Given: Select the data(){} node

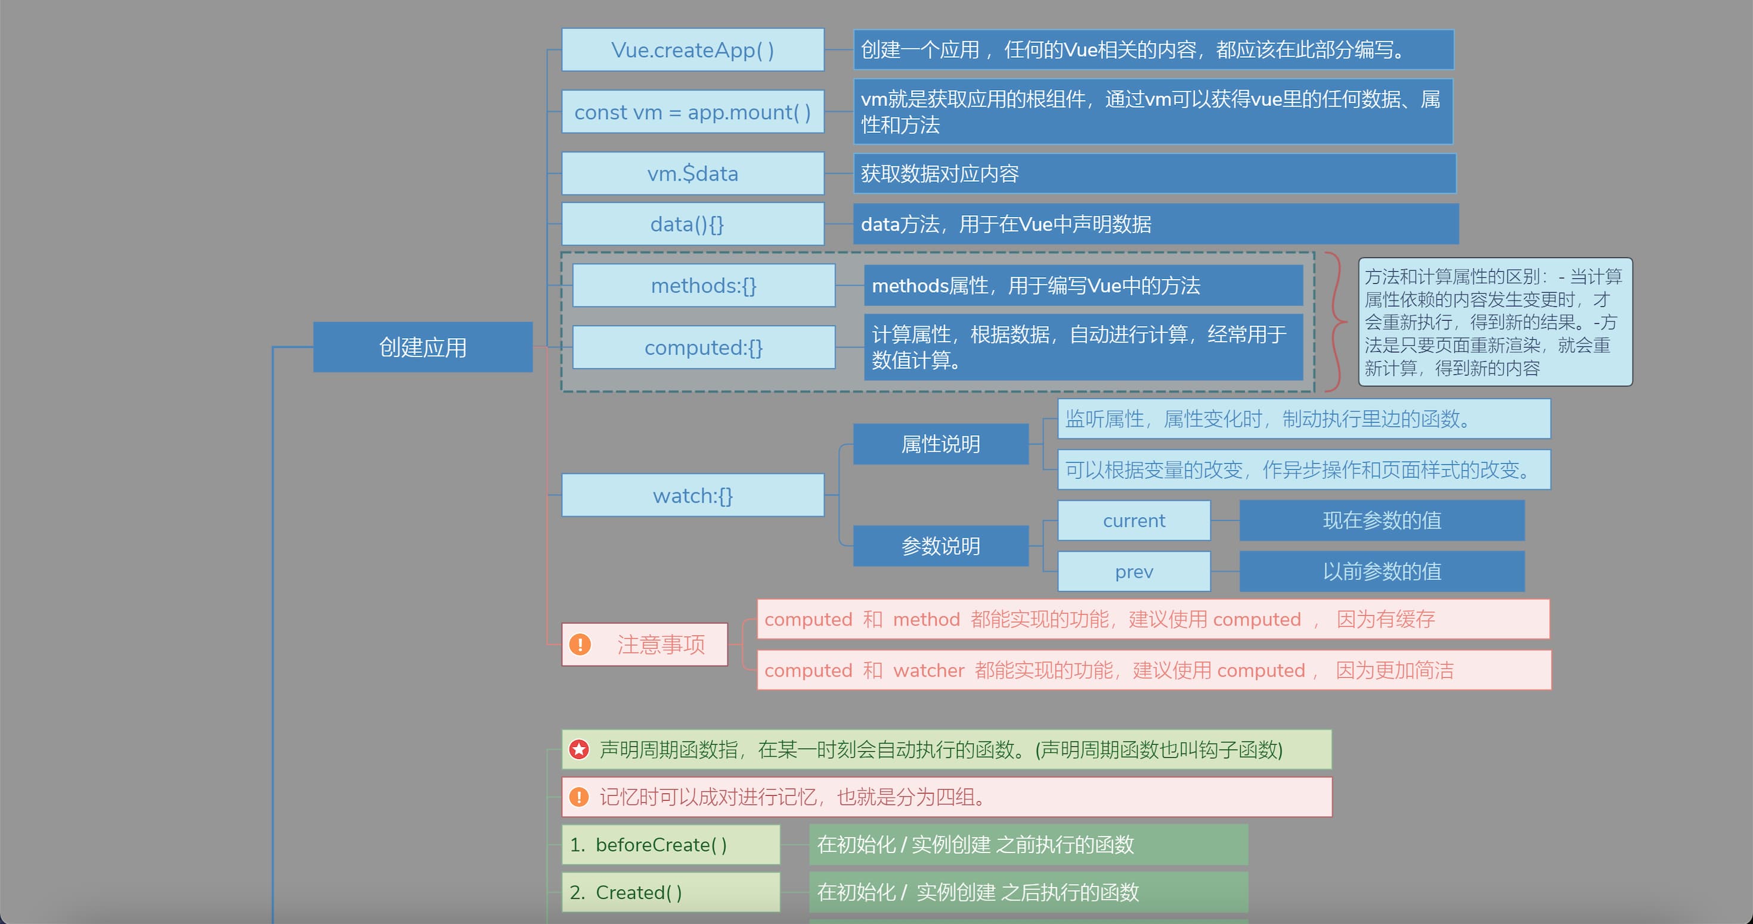Looking at the screenshot, I should [693, 224].
